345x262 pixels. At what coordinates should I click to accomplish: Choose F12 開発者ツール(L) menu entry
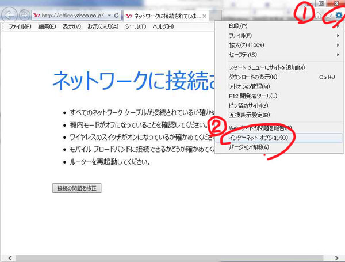point(279,96)
